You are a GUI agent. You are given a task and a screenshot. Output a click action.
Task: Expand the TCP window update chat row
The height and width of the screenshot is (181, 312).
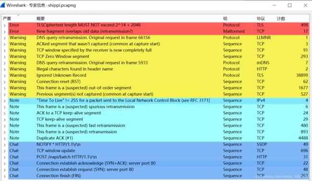5,151
